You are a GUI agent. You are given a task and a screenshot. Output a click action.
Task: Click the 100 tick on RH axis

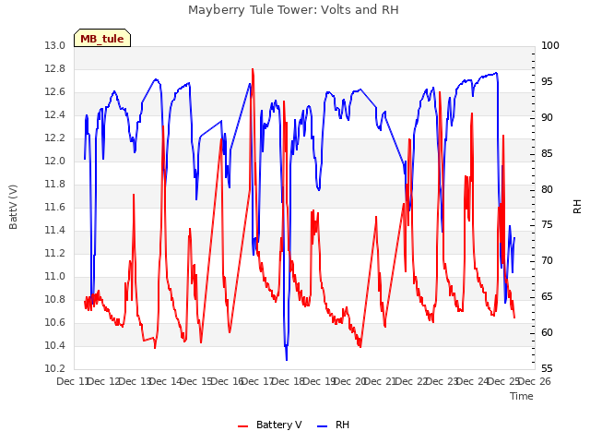(550, 46)
